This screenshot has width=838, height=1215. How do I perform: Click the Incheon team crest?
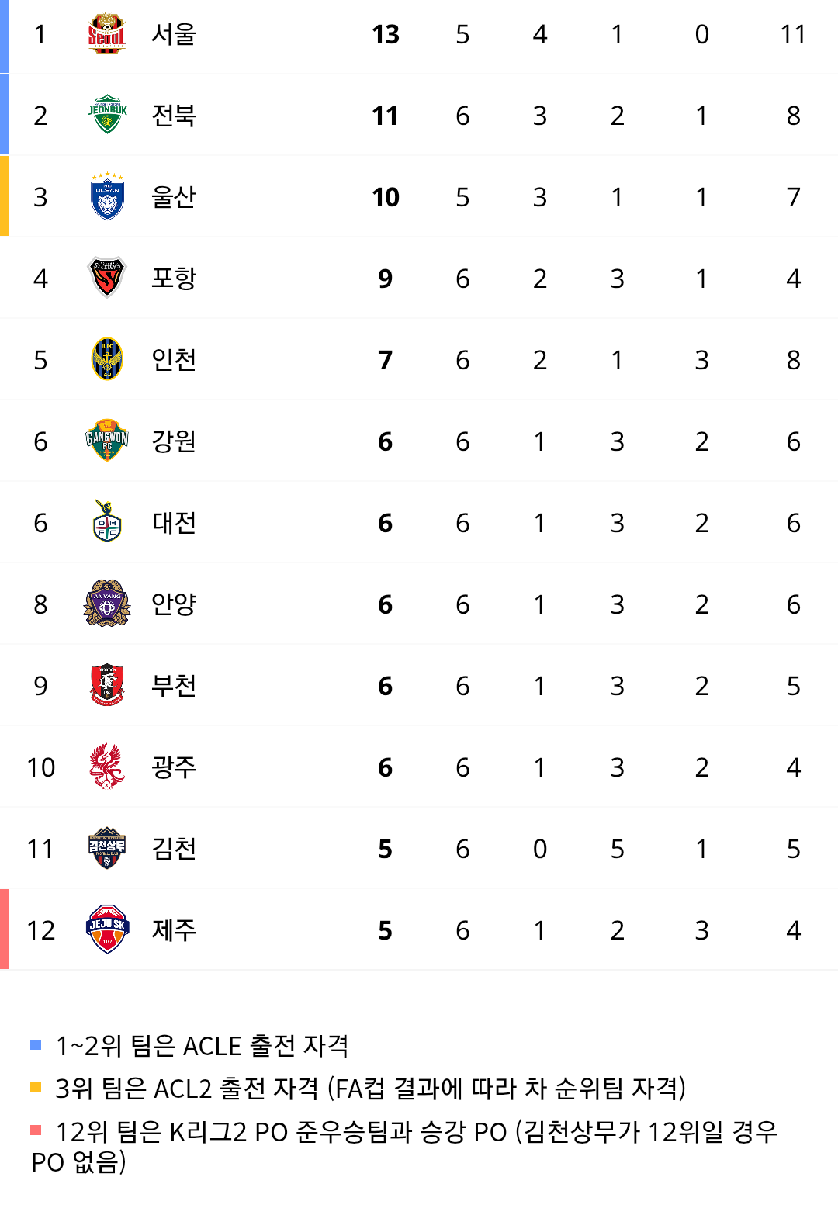click(x=107, y=359)
